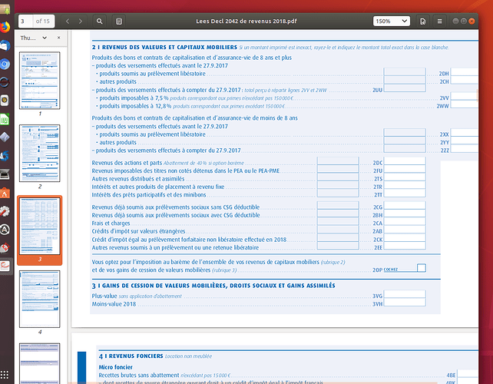Screen dimensions: 493x384
Task: Click the 2CG white input box
Action: coord(405,206)
